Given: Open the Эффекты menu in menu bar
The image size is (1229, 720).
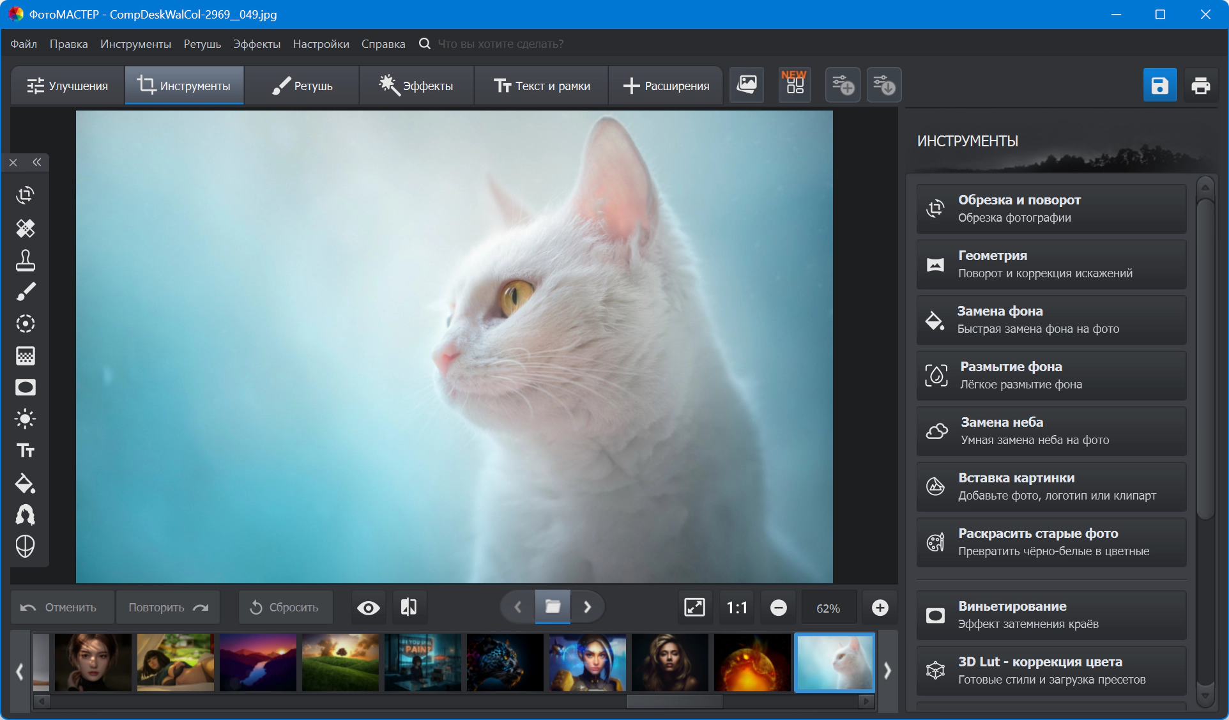Looking at the screenshot, I should click(256, 44).
